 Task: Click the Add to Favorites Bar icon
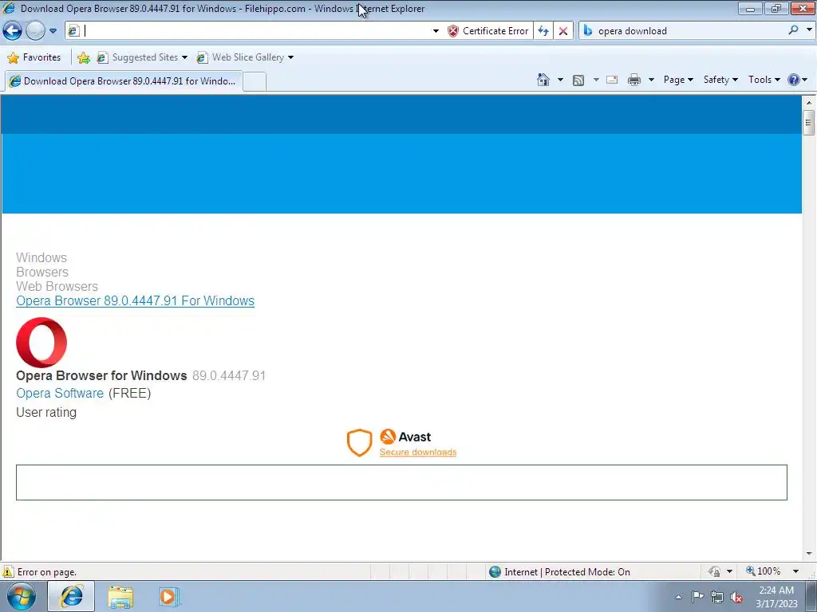pos(83,57)
